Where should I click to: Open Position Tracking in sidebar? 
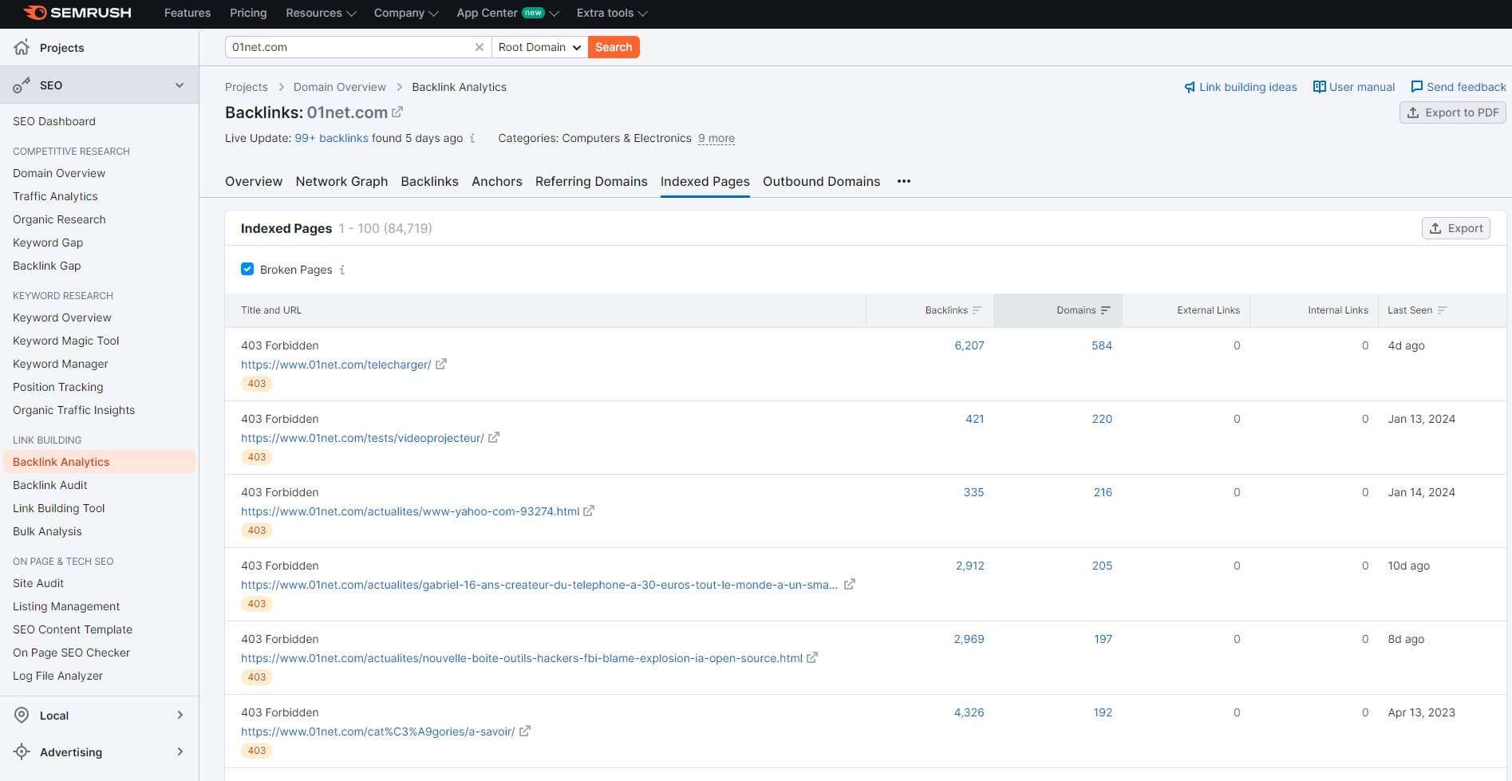coord(57,387)
